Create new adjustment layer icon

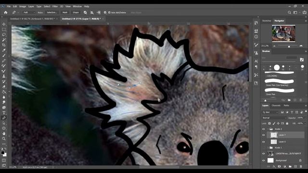pyautogui.click(x=284, y=167)
